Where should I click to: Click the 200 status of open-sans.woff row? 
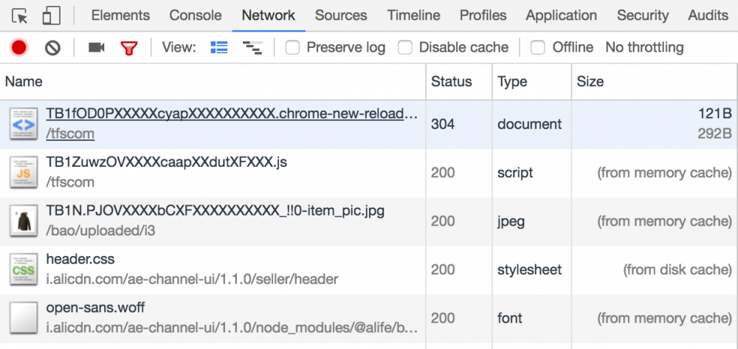click(443, 318)
